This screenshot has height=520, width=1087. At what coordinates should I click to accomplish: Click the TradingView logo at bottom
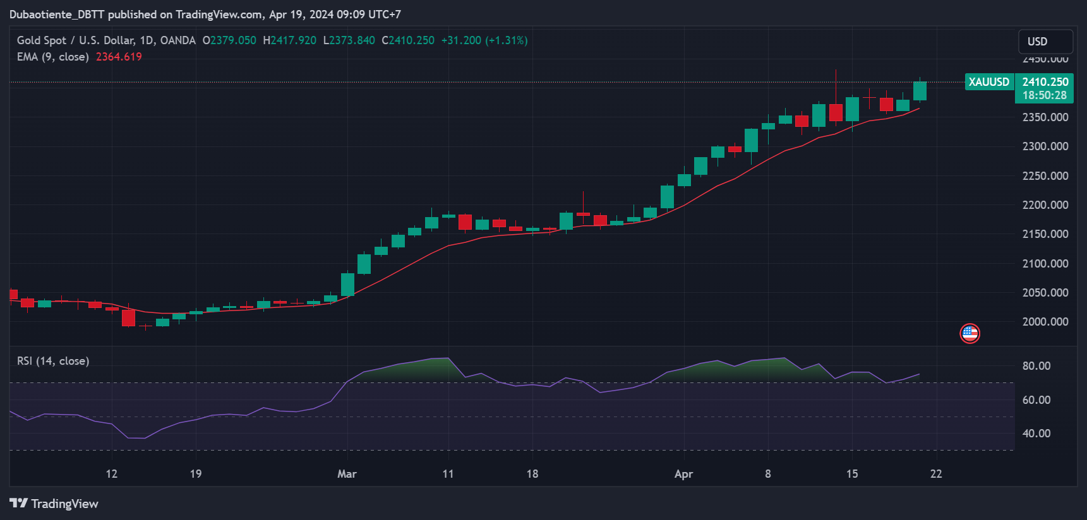54,504
